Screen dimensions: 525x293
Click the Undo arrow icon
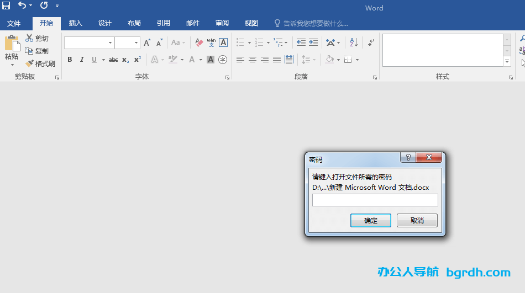[22, 6]
